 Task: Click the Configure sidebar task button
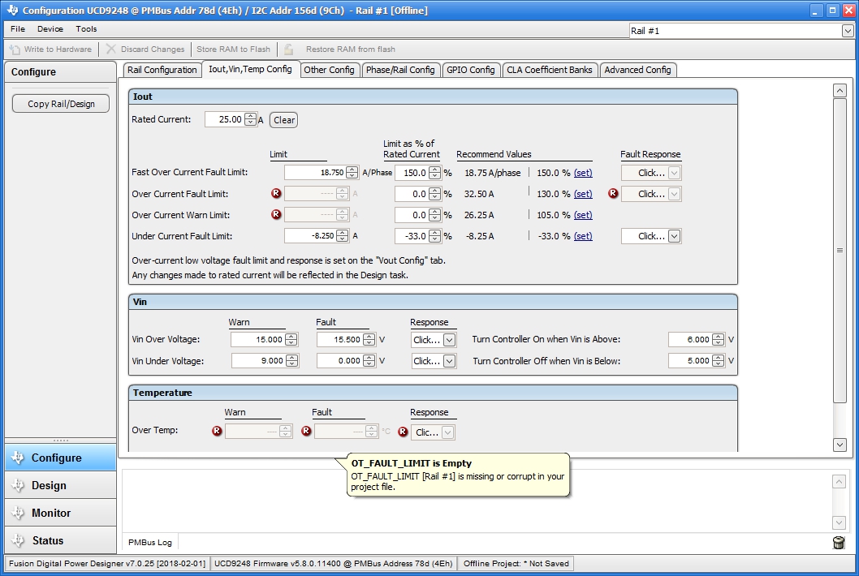point(60,458)
